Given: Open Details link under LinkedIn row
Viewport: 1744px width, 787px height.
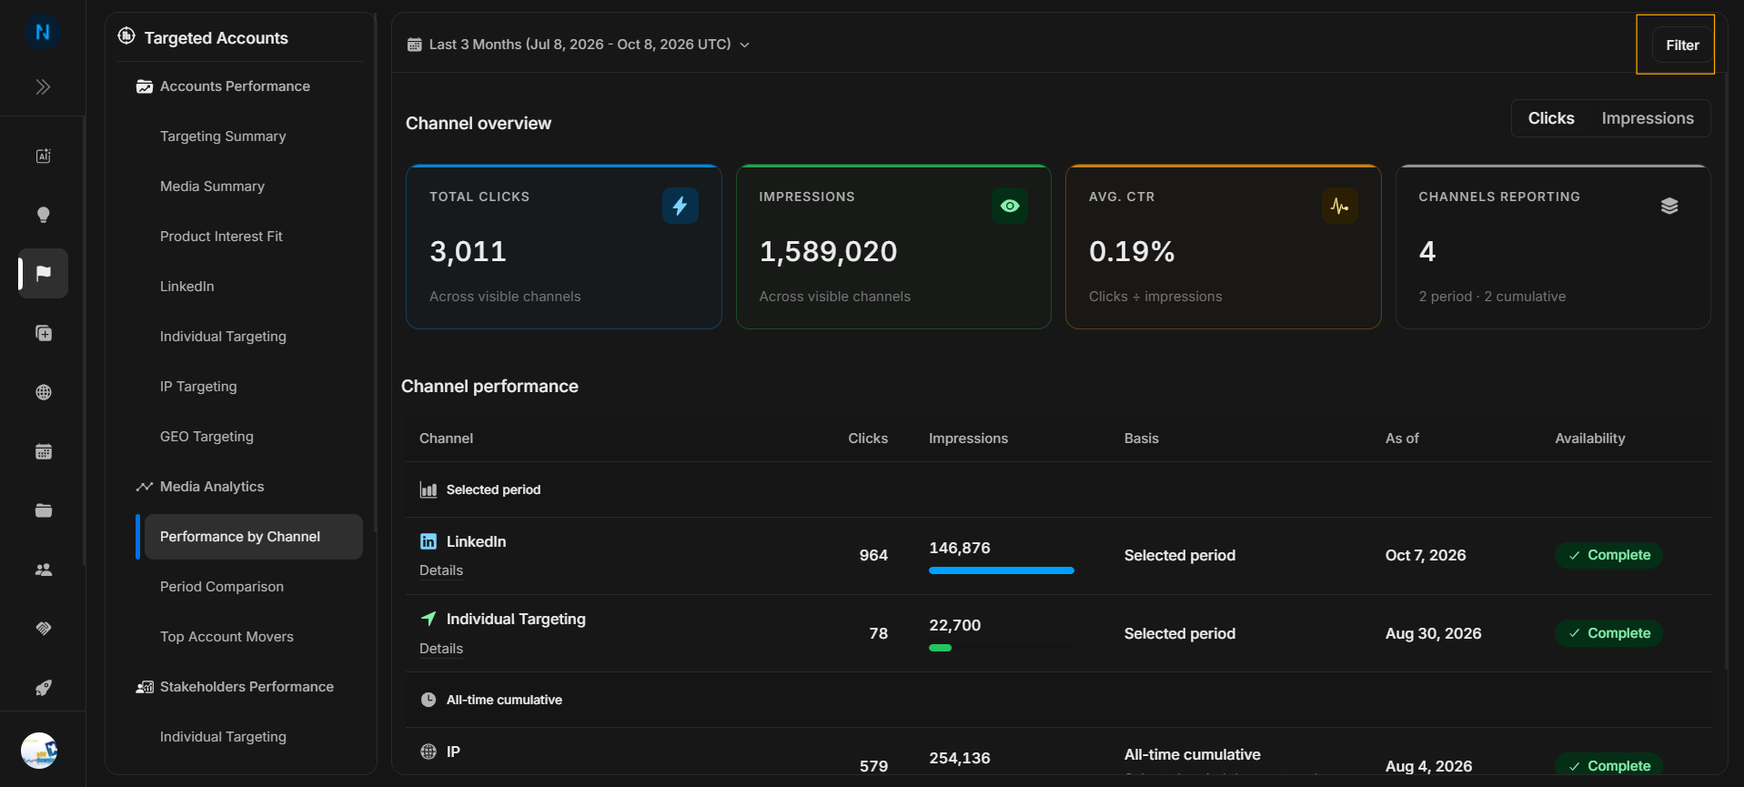Looking at the screenshot, I should (441, 570).
